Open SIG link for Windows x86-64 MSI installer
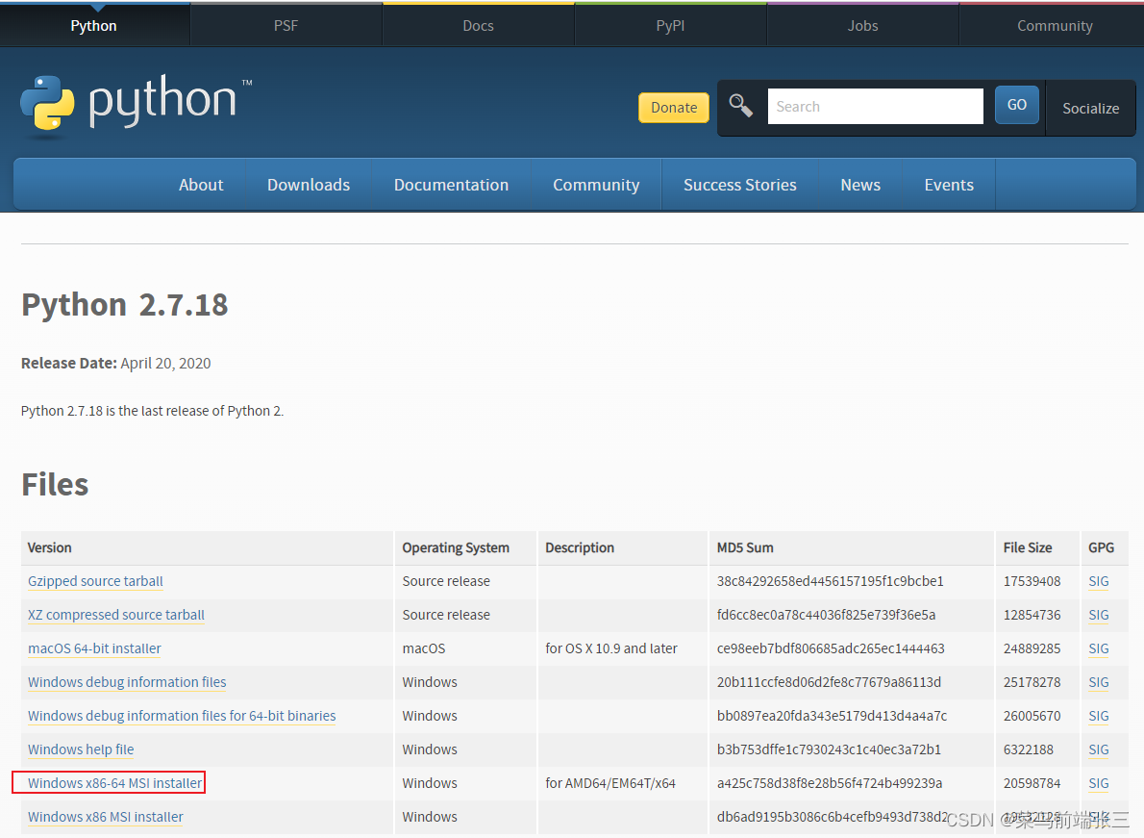This screenshot has height=838, width=1144. point(1098,782)
